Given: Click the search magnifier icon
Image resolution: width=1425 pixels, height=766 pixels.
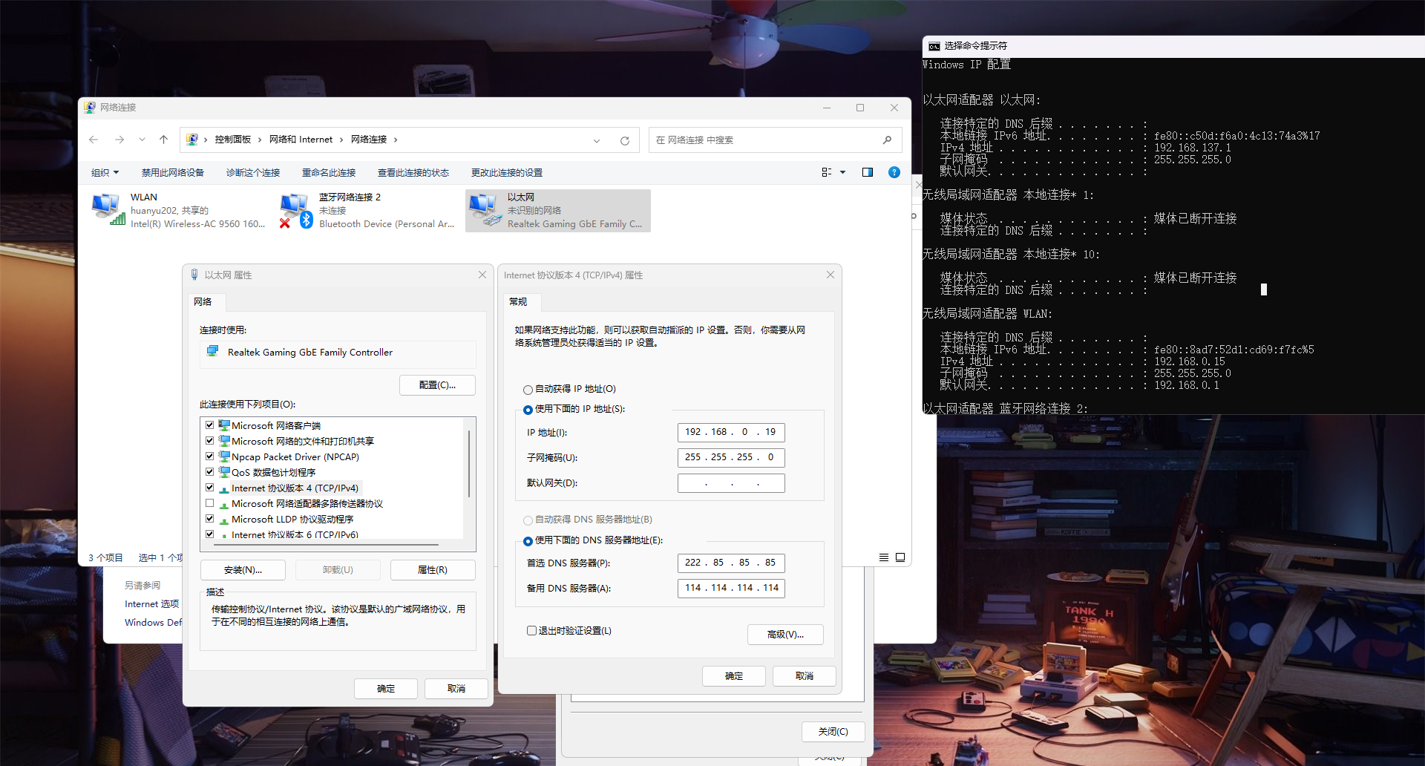Looking at the screenshot, I should [887, 140].
